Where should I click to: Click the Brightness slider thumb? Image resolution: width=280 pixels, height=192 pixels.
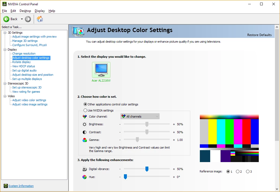[147, 124]
